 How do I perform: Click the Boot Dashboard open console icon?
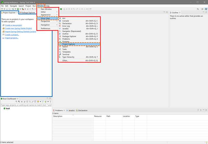27,102
